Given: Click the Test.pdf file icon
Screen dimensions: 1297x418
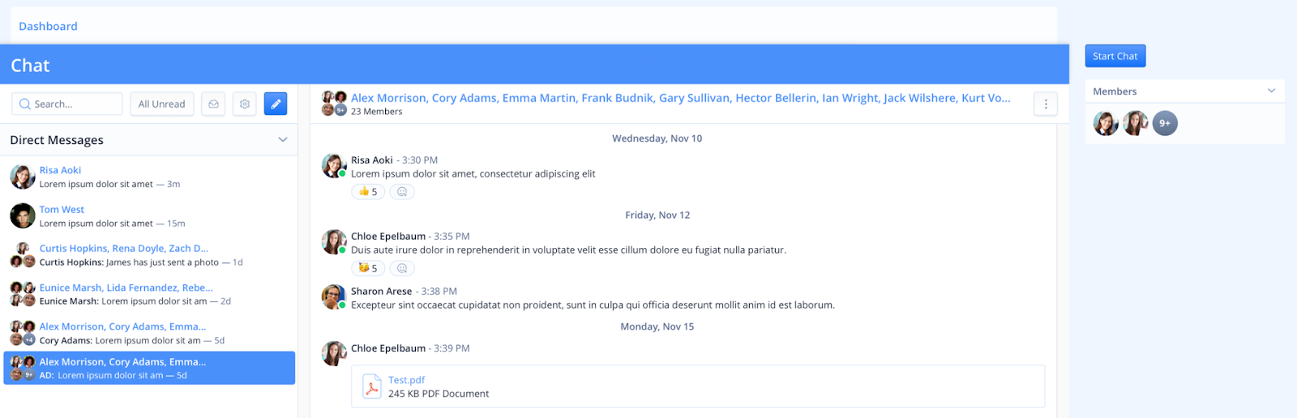Looking at the screenshot, I should tap(371, 386).
